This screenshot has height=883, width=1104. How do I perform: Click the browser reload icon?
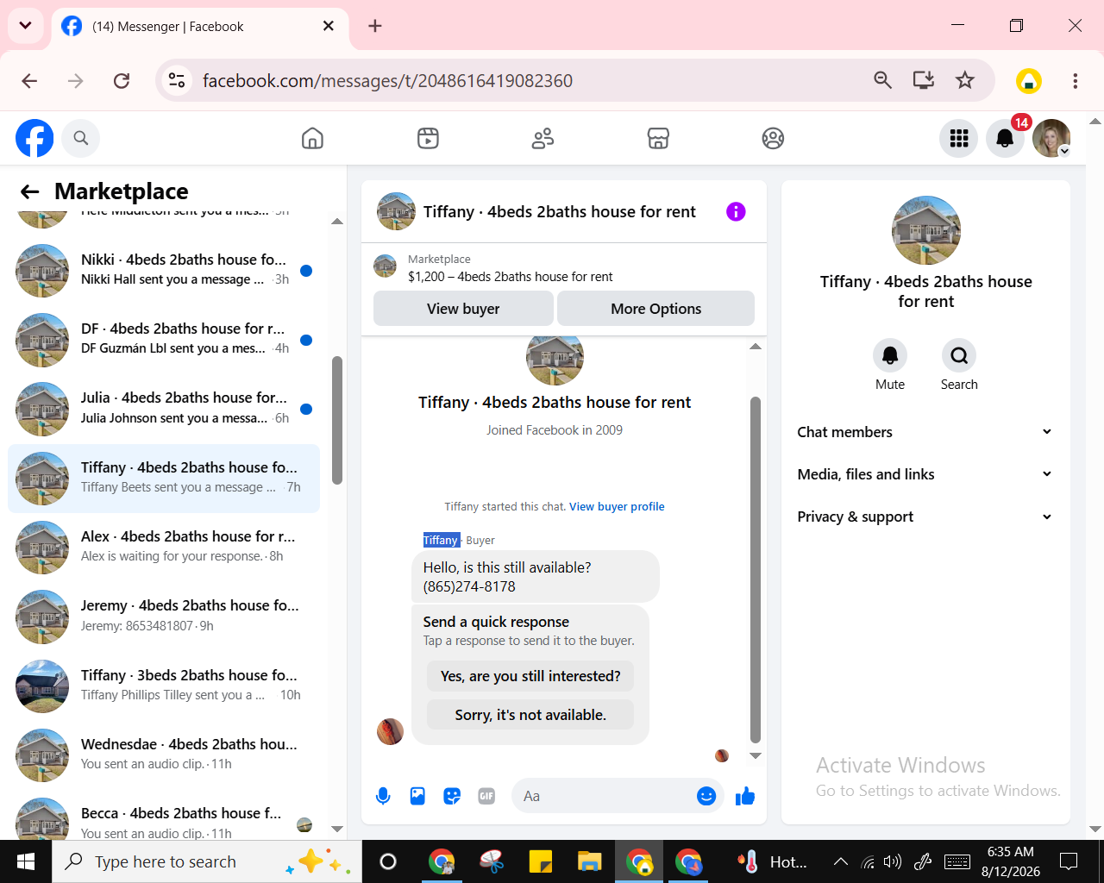(x=122, y=80)
